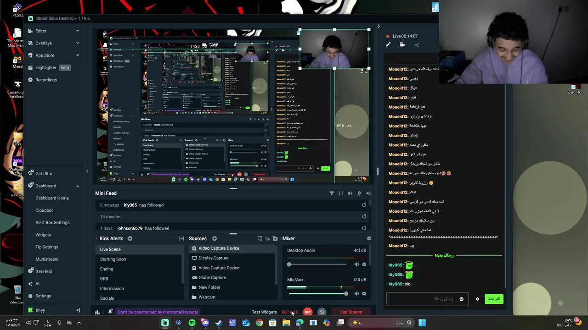Open the Mixer settings gear

pos(369,238)
